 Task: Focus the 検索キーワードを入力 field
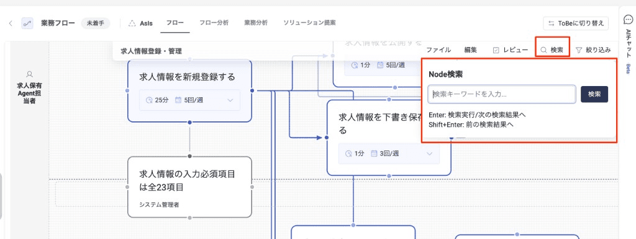[502, 94]
